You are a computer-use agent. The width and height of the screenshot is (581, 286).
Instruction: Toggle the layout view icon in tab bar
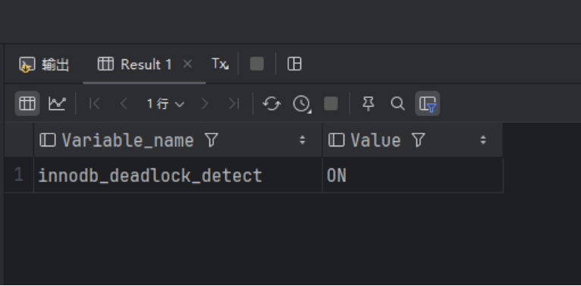294,64
